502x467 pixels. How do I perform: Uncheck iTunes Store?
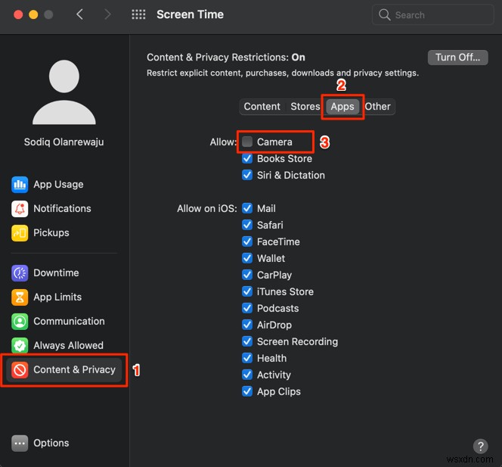[247, 291]
